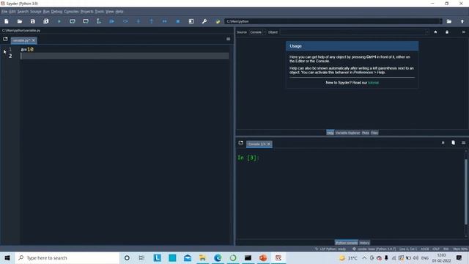The image size is (469, 264).
Task: Select the IPython console bottom tab
Action: tap(346, 243)
